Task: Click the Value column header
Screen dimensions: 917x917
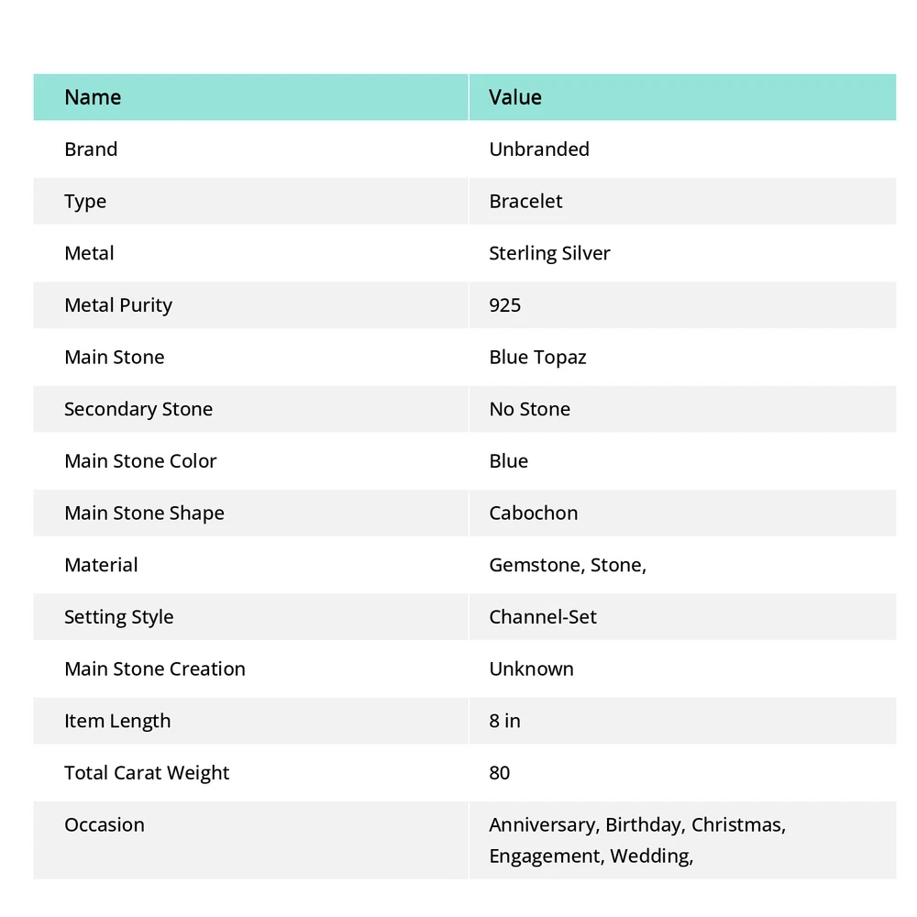Action: click(x=514, y=97)
